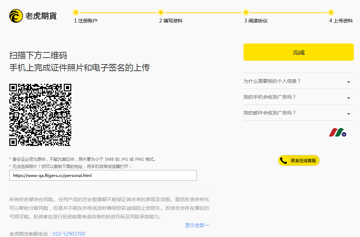
Task: Click arrow beside 我的邮件会收到广告吗？
Action: 349,114
